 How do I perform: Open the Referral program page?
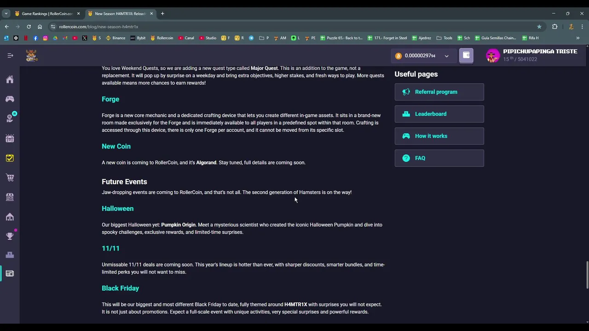pyautogui.click(x=439, y=92)
